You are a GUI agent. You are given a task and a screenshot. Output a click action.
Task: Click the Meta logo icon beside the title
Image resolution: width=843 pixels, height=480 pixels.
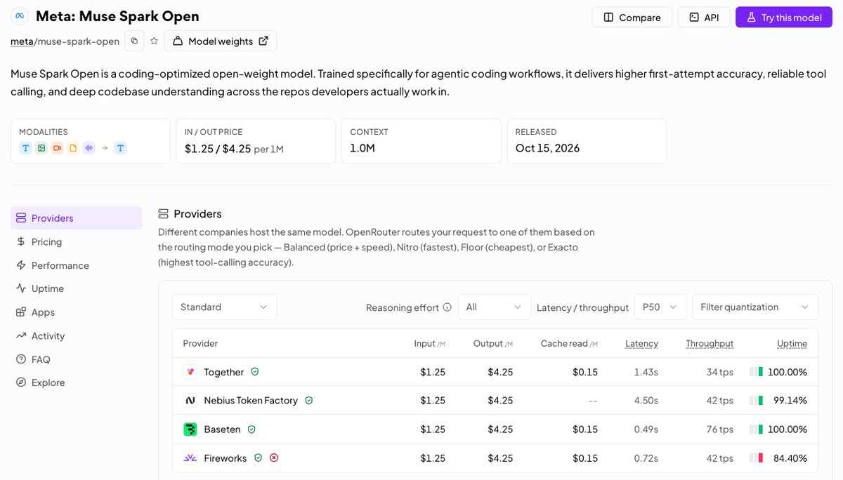tap(20, 16)
